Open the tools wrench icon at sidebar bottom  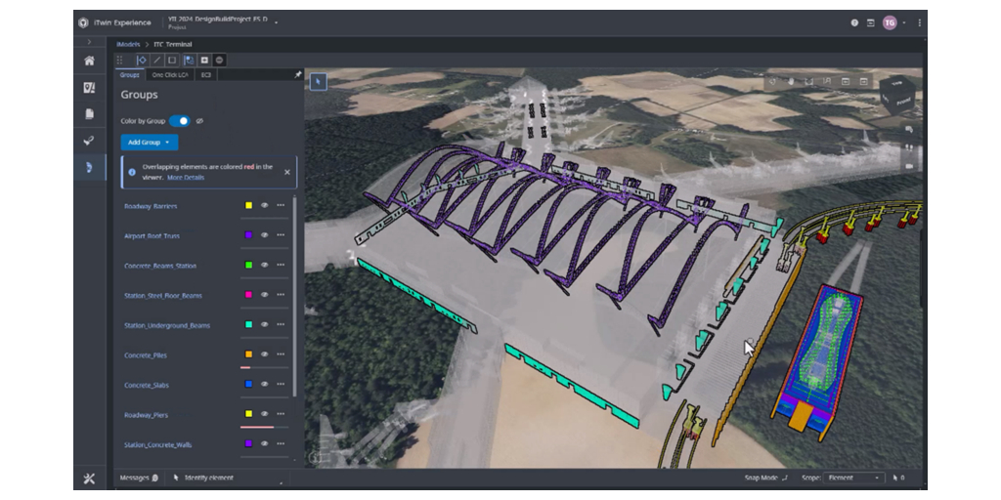click(x=89, y=478)
